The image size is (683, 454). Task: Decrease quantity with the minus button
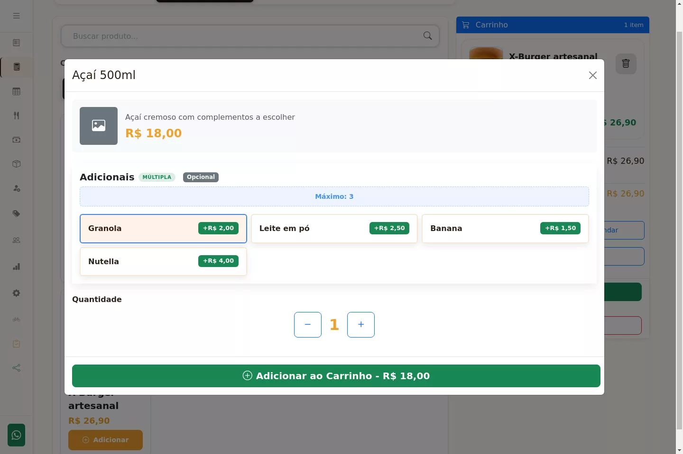pyautogui.click(x=308, y=325)
